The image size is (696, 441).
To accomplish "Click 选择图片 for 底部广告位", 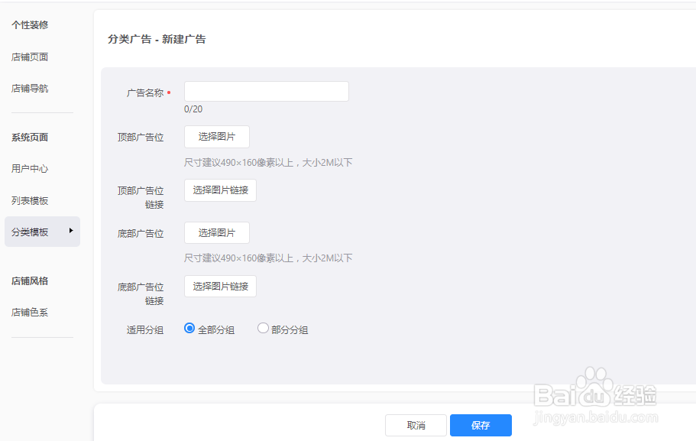I will (x=217, y=232).
